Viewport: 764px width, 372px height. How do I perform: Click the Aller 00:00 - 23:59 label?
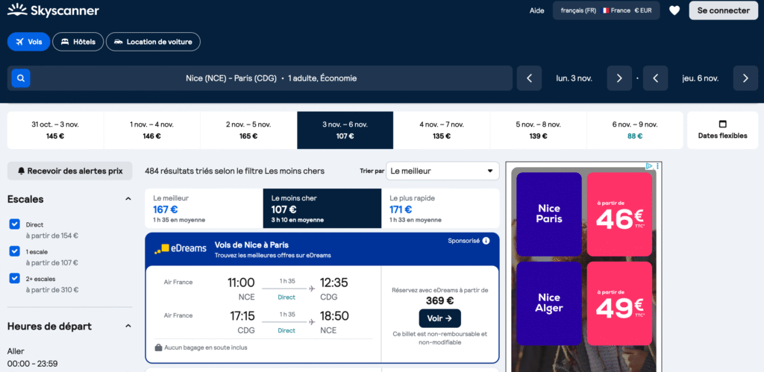point(33,357)
